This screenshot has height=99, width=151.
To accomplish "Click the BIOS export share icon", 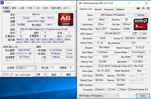I will [135, 33].
